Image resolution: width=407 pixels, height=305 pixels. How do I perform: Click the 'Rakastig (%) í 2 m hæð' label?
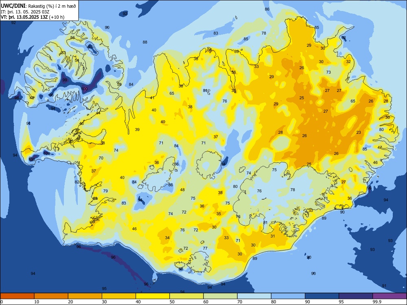pyautogui.click(x=52, y=6)
